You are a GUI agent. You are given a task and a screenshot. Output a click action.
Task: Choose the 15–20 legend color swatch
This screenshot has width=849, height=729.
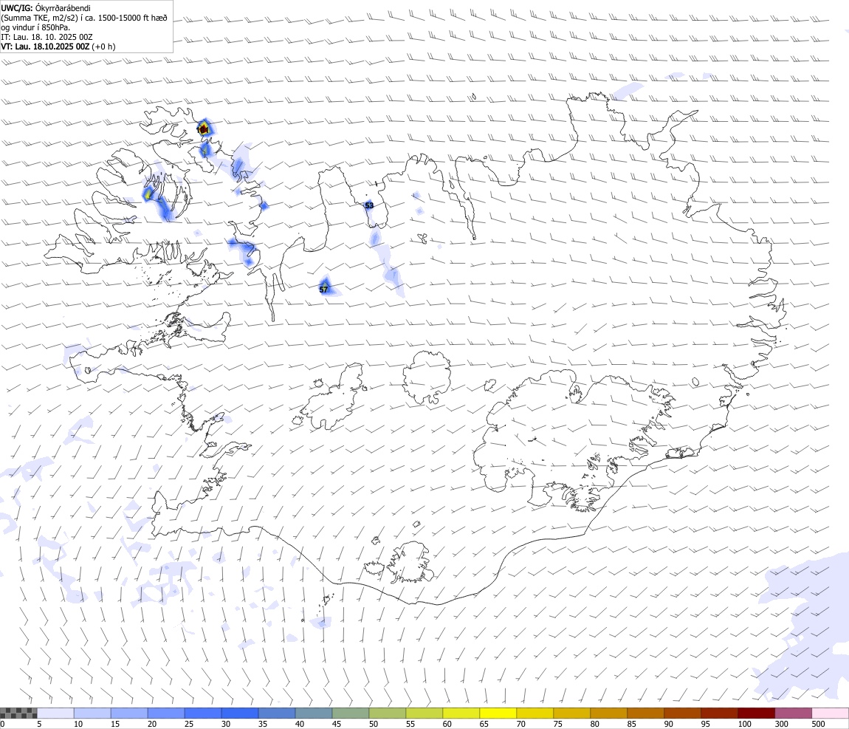pos(129,713)
